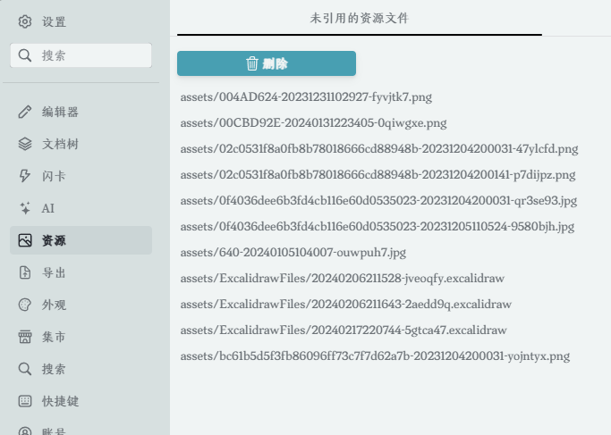
Task: Select 20240217220744-5gtca47.excalidraw file
Action: (344, 330)
